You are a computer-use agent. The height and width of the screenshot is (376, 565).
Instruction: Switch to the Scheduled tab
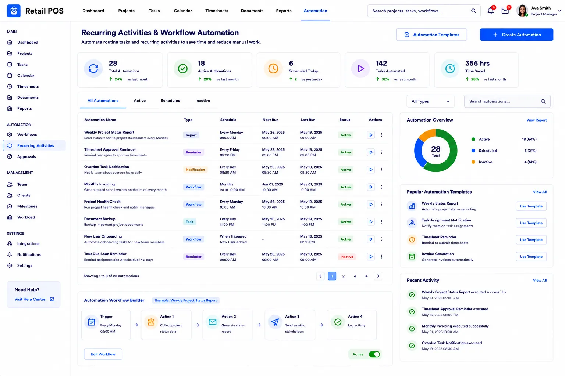[x=170, y=101]
